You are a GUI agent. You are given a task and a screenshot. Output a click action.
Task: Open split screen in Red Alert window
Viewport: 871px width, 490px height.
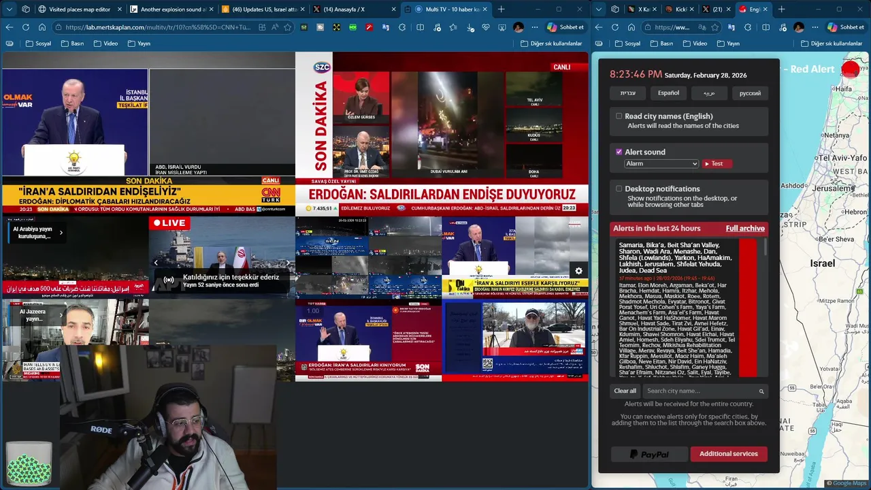pyautogui.click(x=766, y=27)
